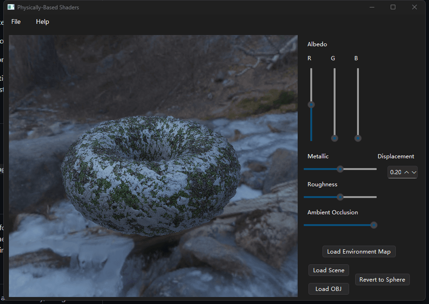Click the Ambient Occlusion slider handle
Viewport: 429px width, 304px height.
pos(374,225)
